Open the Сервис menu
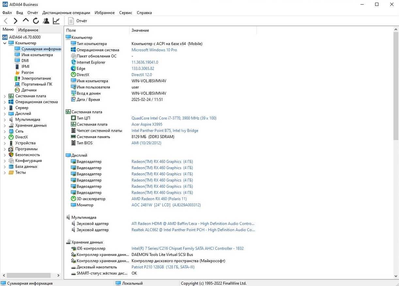The image size is (399, 286). (x=126, y=13)
